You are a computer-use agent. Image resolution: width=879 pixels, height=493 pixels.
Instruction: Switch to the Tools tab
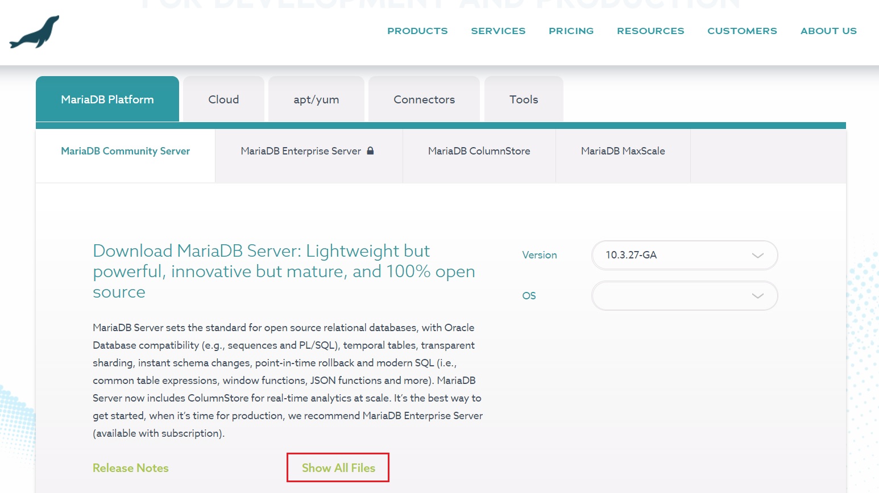click(524, 99)
